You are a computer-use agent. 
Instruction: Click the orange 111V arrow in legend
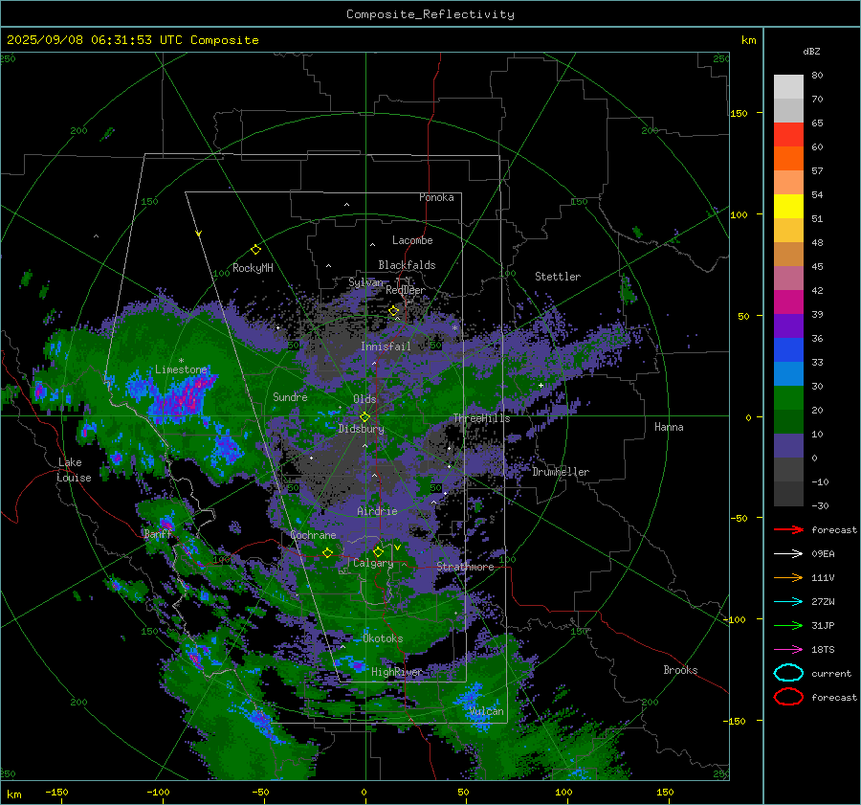coord(788,577)
